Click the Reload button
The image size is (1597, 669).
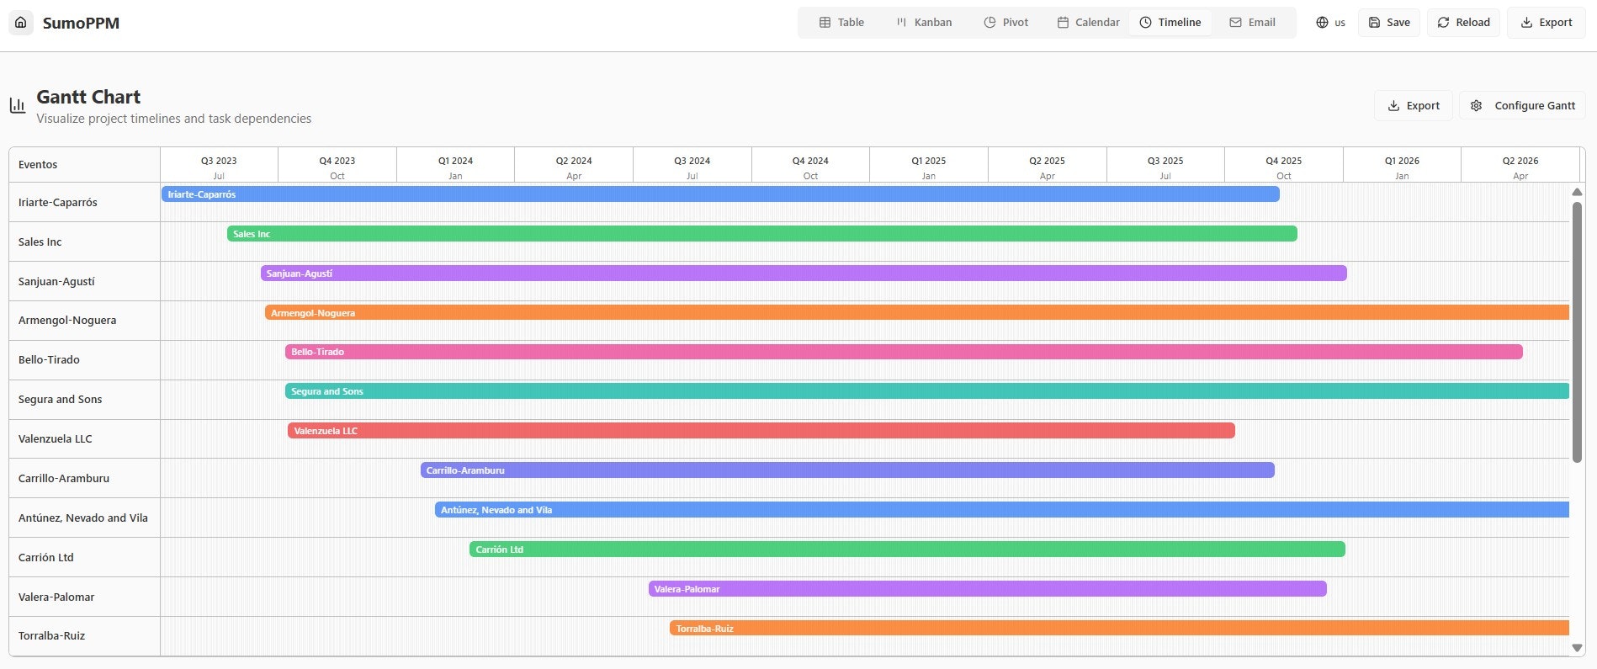click(1463, 23)
